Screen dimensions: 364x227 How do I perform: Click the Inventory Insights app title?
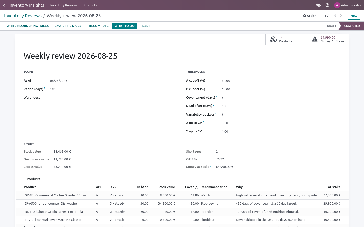[x=27, y=5]
